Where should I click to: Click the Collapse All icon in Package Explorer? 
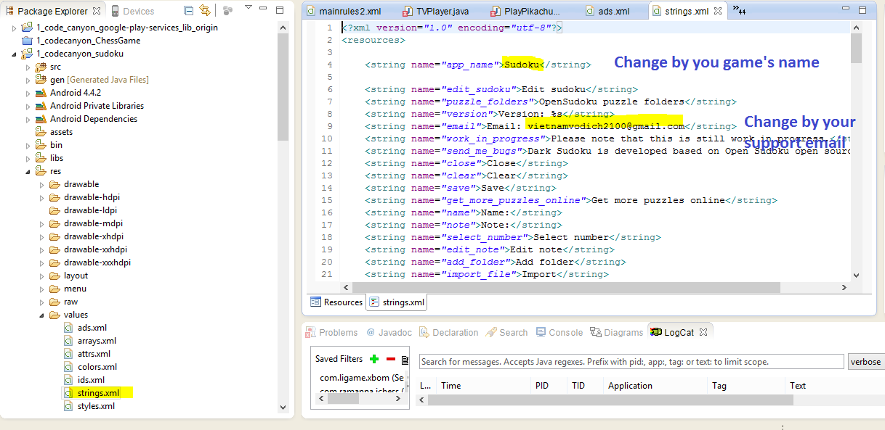click(x=189, y=11)
